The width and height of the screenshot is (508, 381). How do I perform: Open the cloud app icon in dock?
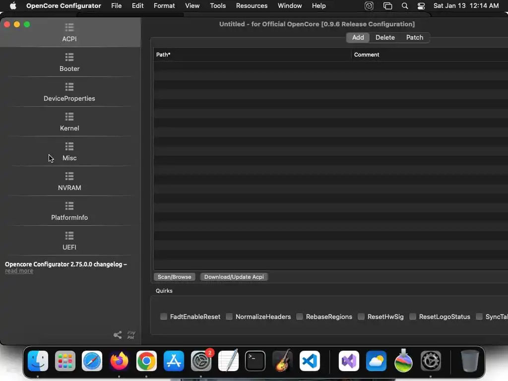point(376,361)
